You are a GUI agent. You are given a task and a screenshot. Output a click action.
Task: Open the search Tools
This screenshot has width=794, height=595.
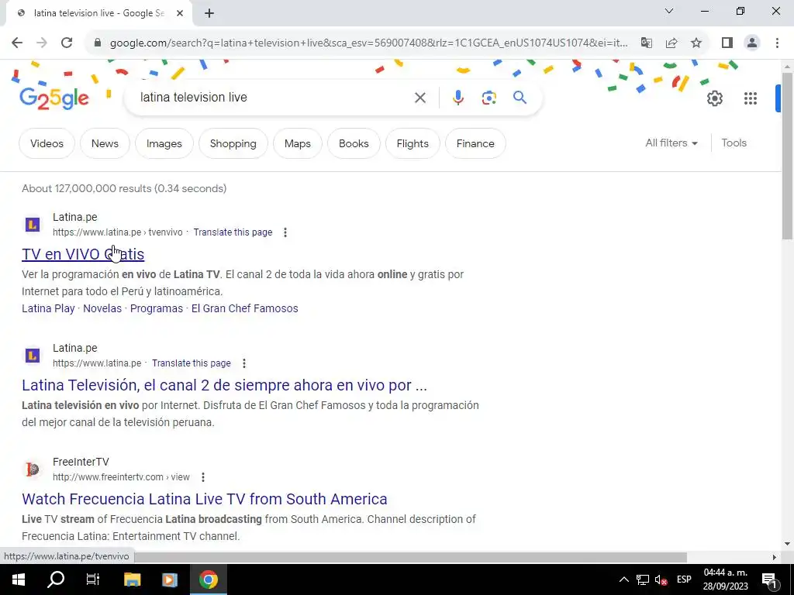734,143
